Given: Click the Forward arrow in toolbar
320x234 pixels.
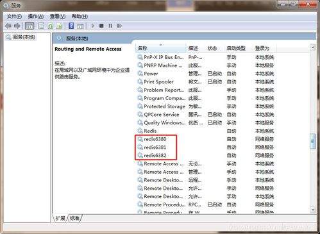Looking at the screenshot, I should click(17, 26).
